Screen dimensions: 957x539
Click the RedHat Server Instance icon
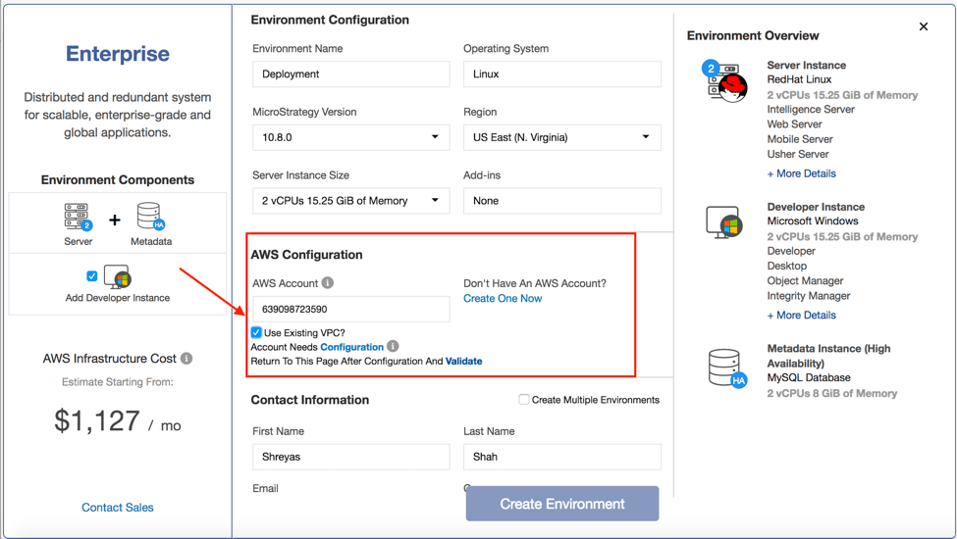[x=724, y=81]
